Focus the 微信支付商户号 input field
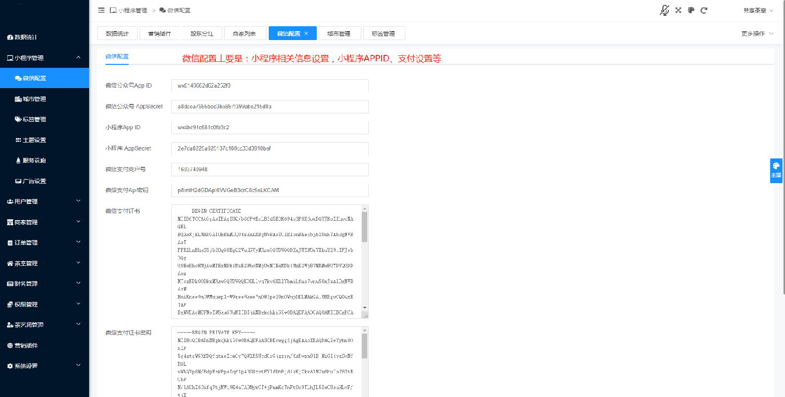This screenshot has height=397, width=785. pyautogui.click(x=270, y=169)
